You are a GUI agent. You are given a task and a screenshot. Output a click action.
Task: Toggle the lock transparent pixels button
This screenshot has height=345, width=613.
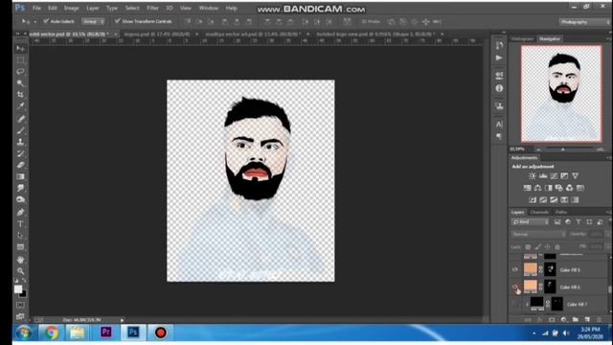pos(528,247)
